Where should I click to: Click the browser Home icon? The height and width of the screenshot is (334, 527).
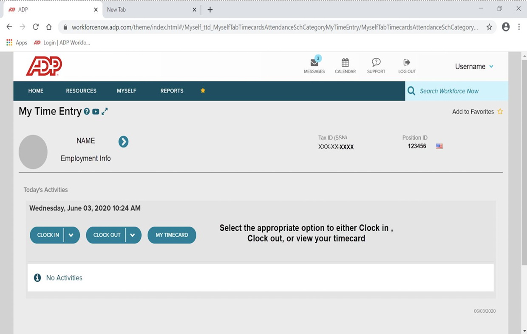pyautogui.click(x=49, y=27)
